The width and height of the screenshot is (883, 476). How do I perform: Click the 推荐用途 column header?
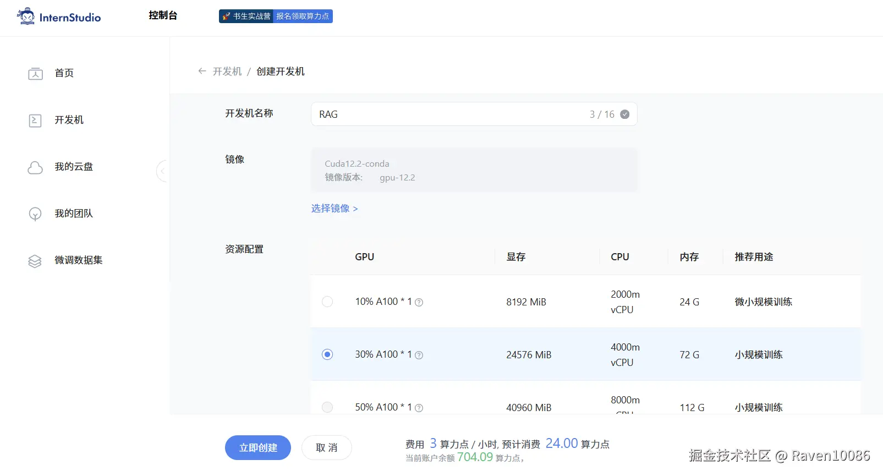coord(754,257)
